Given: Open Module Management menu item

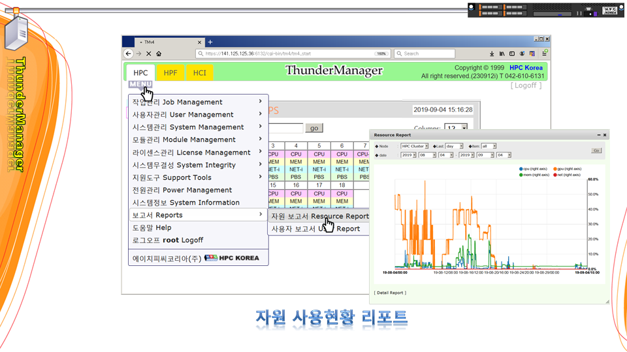Looking at the screenshot, I should coord(198,139).
